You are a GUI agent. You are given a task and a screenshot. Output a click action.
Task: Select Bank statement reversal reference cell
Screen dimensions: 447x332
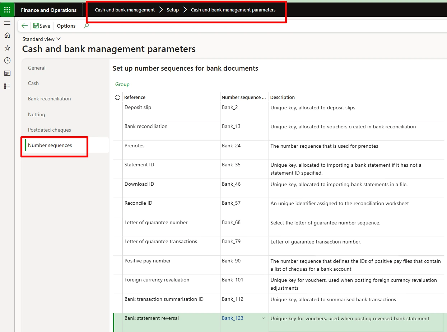(171, 322)
